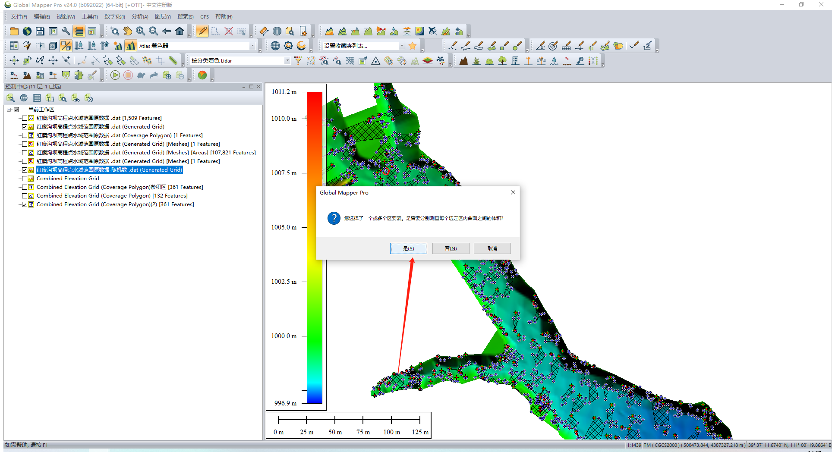The image size is (832, 452).
Task: Open the 3D viewer cube icon
Action: (x=53, y=46)
